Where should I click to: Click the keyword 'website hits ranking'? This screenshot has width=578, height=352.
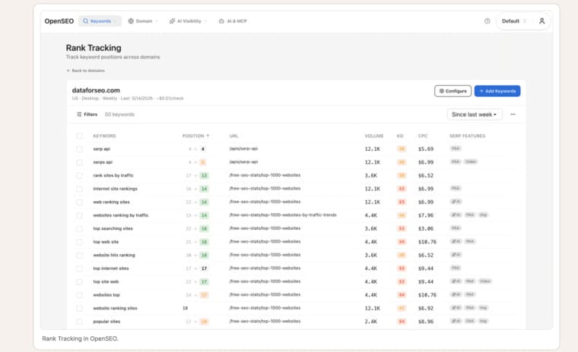point(114,255)
